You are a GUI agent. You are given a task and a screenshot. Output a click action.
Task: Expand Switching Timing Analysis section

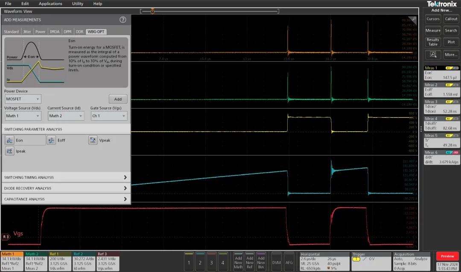click(66, 177)
